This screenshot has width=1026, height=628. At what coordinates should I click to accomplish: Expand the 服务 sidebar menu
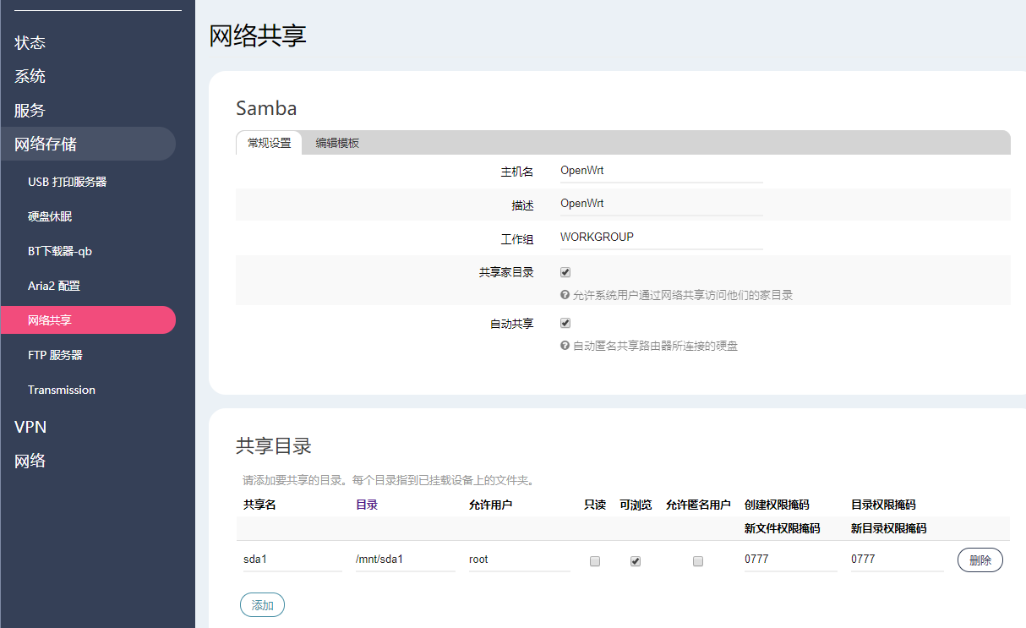tap(30, 111)
